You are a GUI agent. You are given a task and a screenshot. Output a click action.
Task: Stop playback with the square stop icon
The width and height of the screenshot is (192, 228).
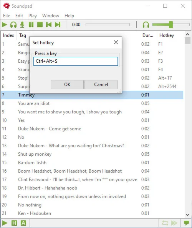pyautogui.click(x=40, y=25)
